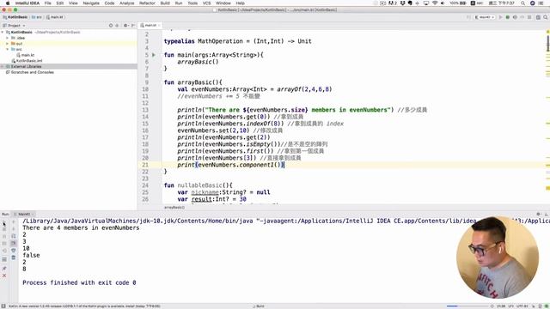Click the typealias MathOperation line in editor

coord(237,41)
